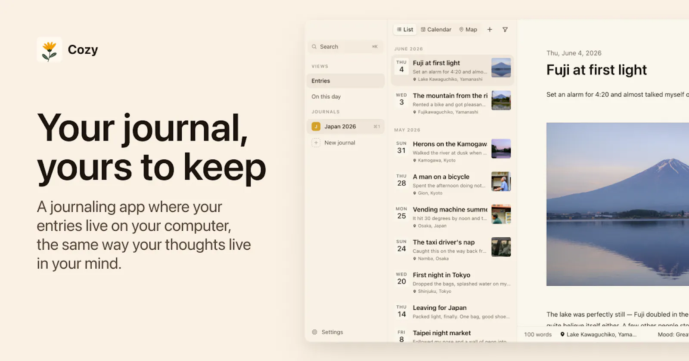689x361 pixels.
Task: Click the Fujikawaguchiko, Yamanashi location text
Action: 448,112
